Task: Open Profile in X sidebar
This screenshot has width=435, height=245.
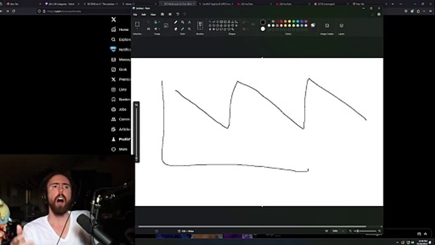Action: (121, 139)
